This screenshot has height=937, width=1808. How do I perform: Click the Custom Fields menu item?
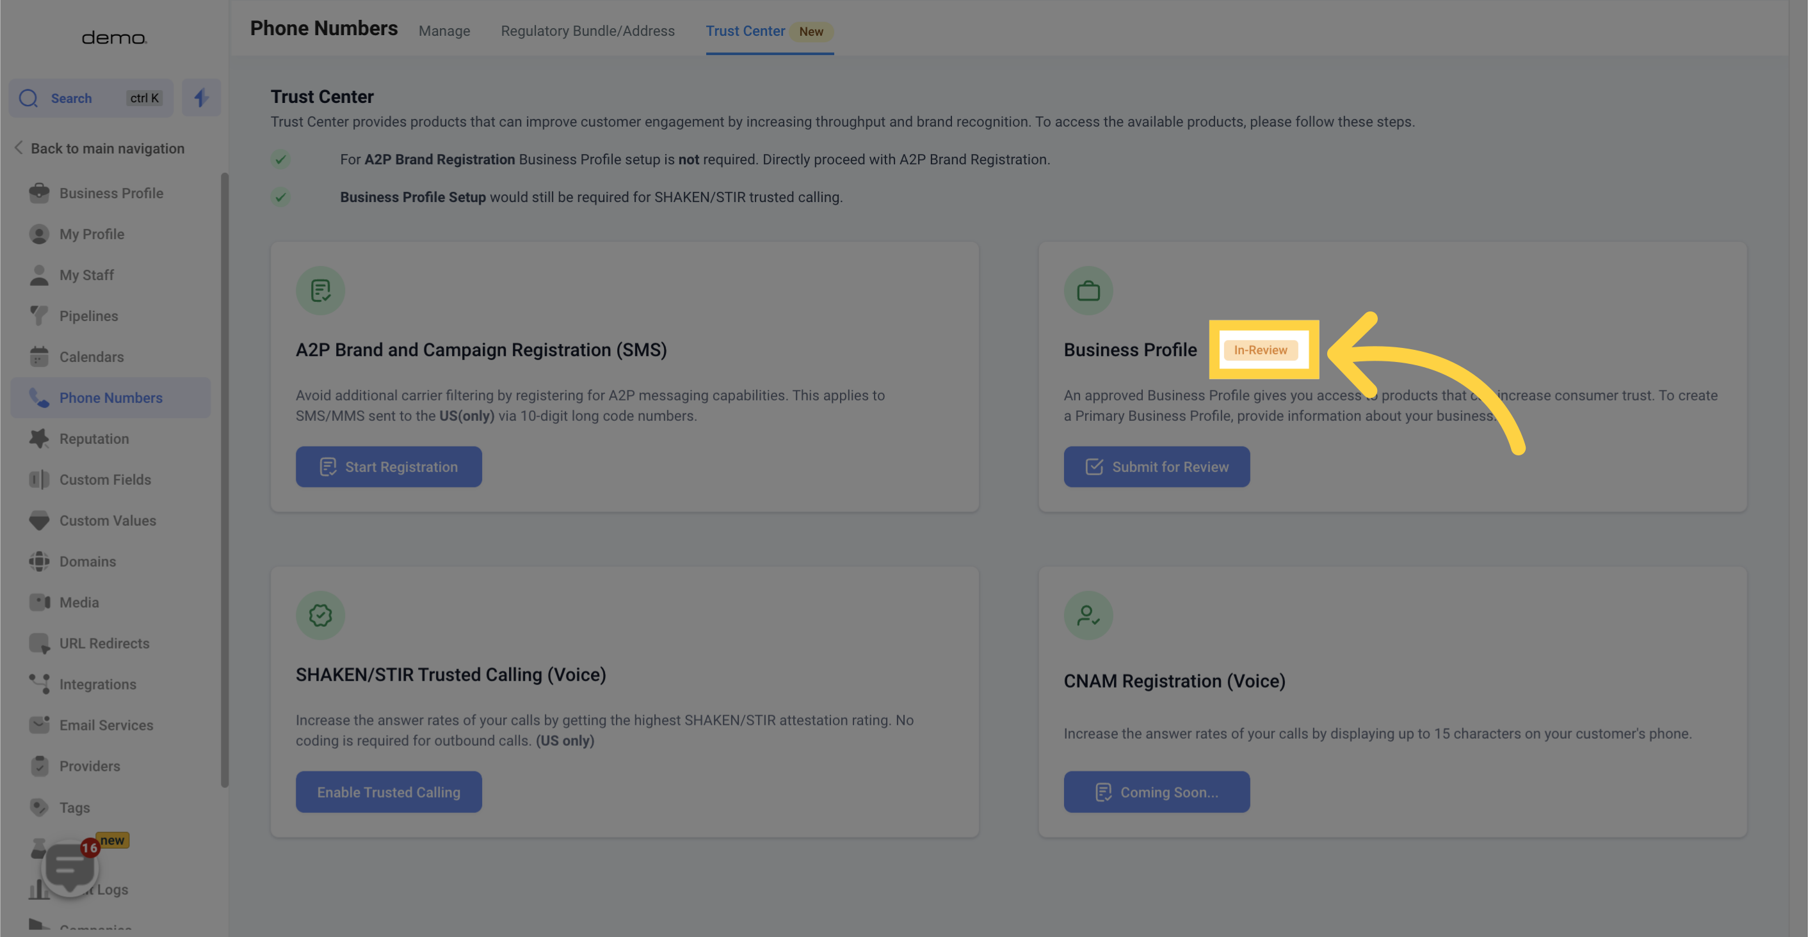pos(105,480)
